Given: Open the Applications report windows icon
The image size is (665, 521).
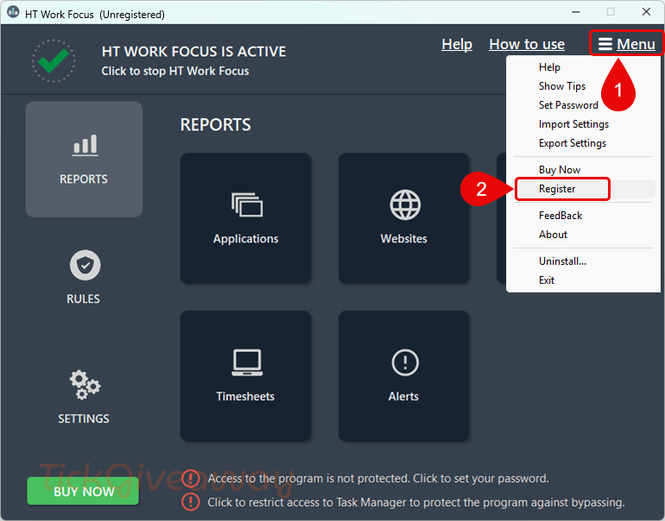Looking at the screenshot, I should click(x=247, y=205).
